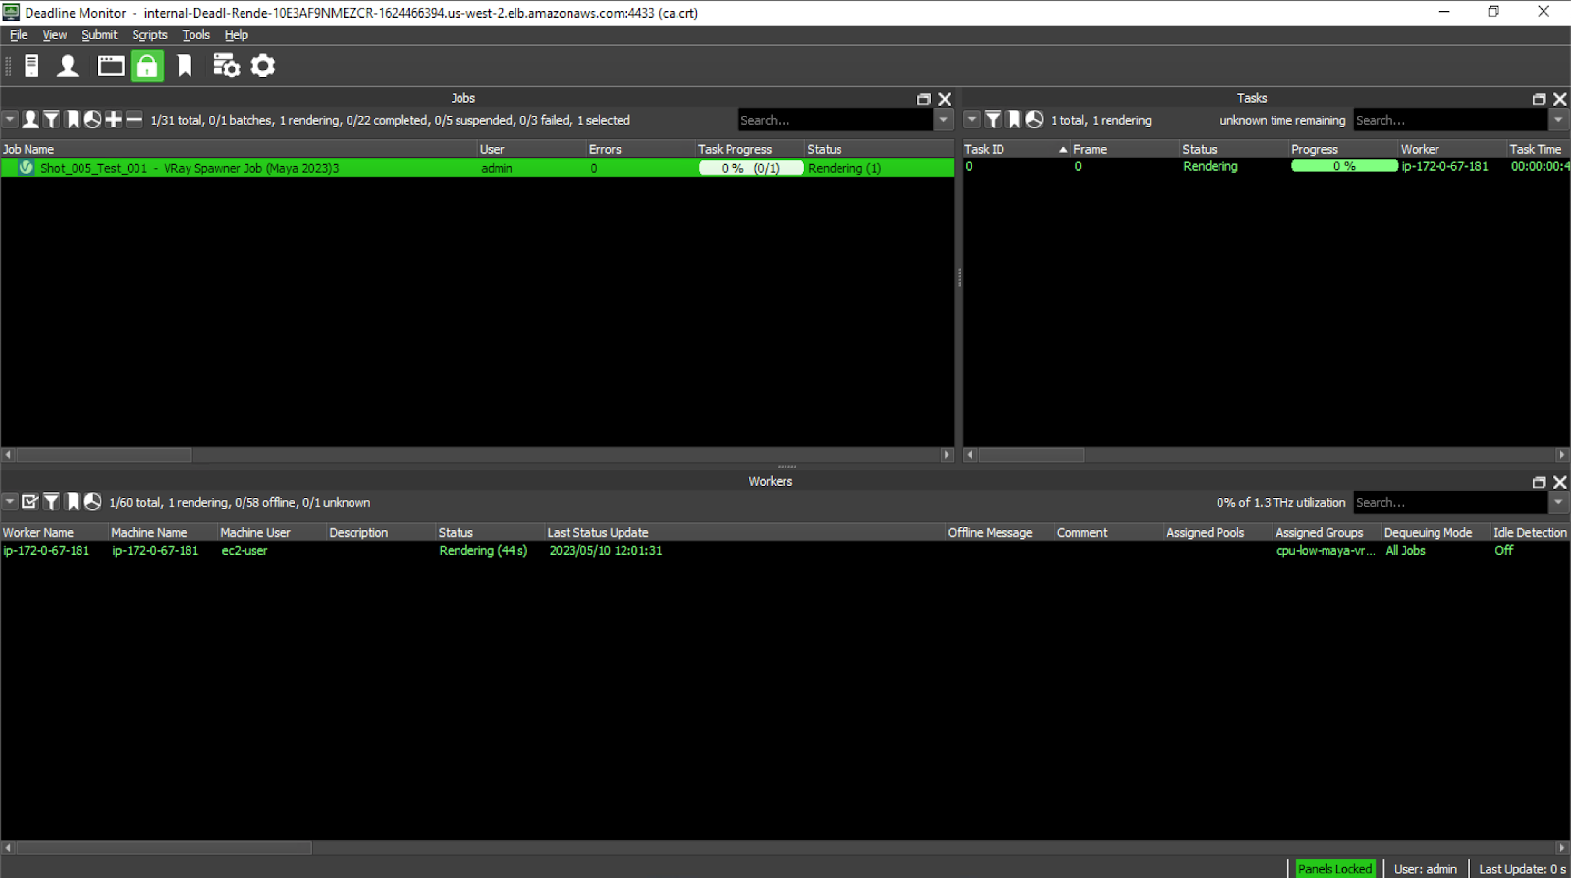
Task: Click the user profile icon in main toolbar
Action: [68, 66]
